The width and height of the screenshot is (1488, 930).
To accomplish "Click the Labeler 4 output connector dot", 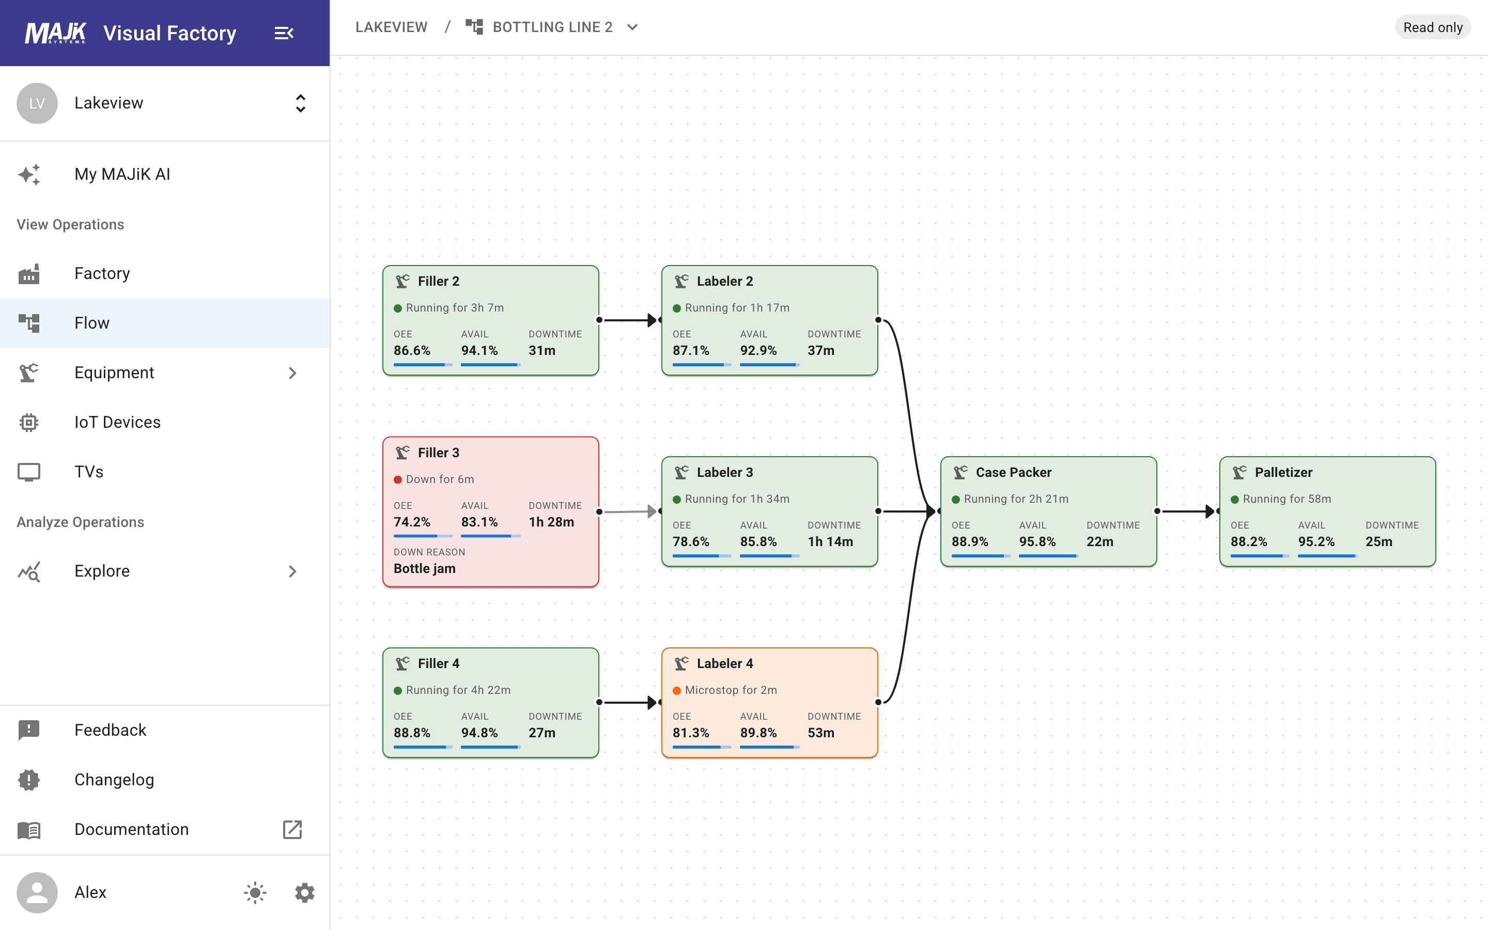I will (x=878, y=703).
